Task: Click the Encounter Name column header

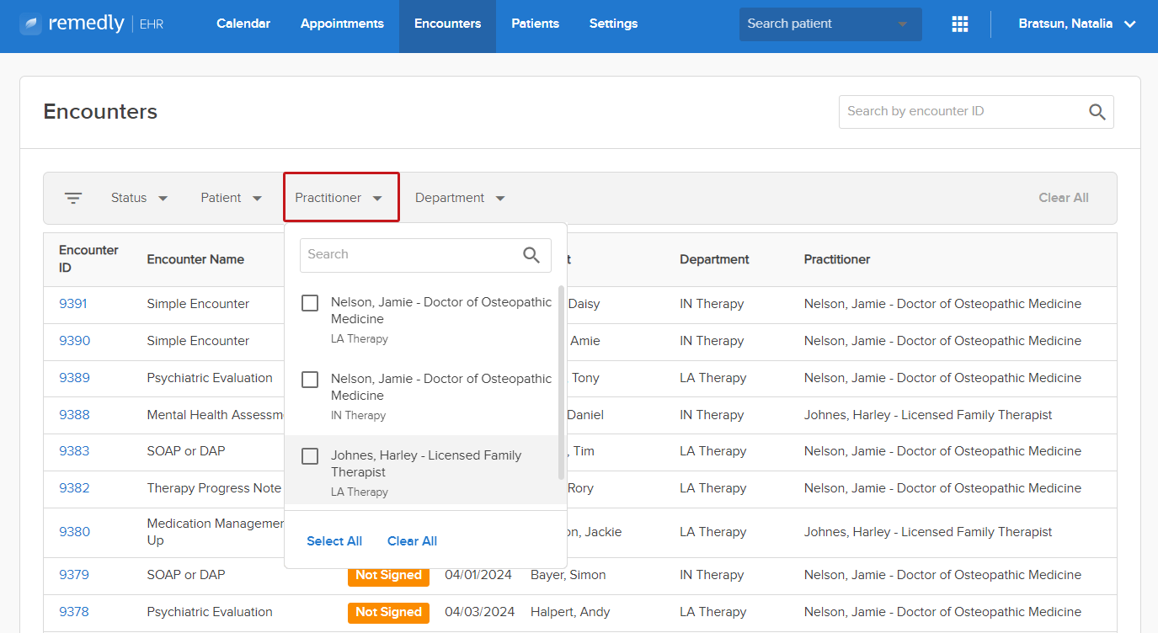Action: click(195, 259)
